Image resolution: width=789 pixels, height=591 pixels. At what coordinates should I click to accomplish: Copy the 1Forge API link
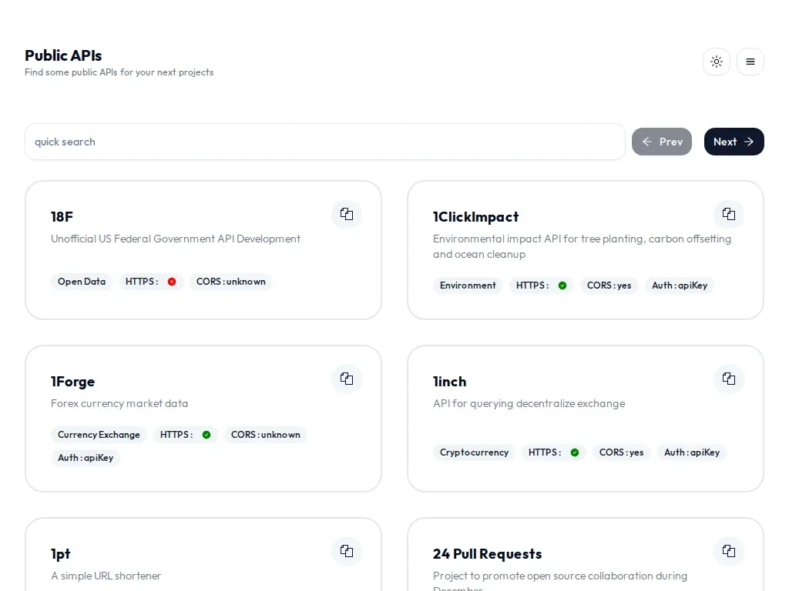(347, 379)
